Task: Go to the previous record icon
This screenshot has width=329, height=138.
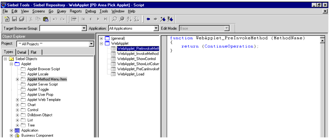Action: (x=91, y=19)
